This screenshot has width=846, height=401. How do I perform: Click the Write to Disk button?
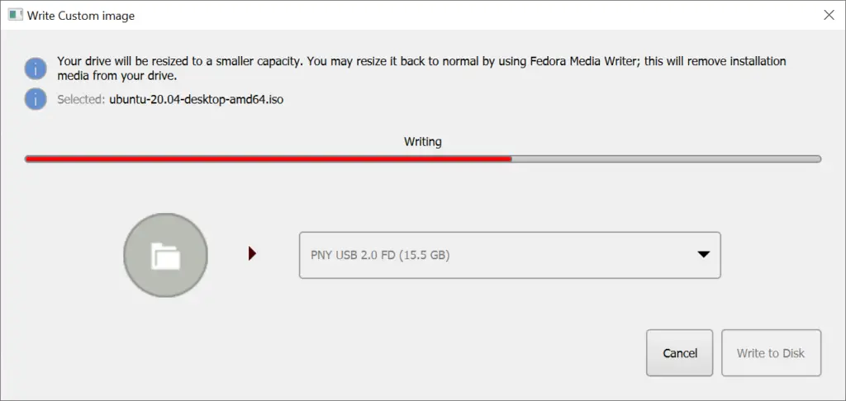(x=771, y=353)
